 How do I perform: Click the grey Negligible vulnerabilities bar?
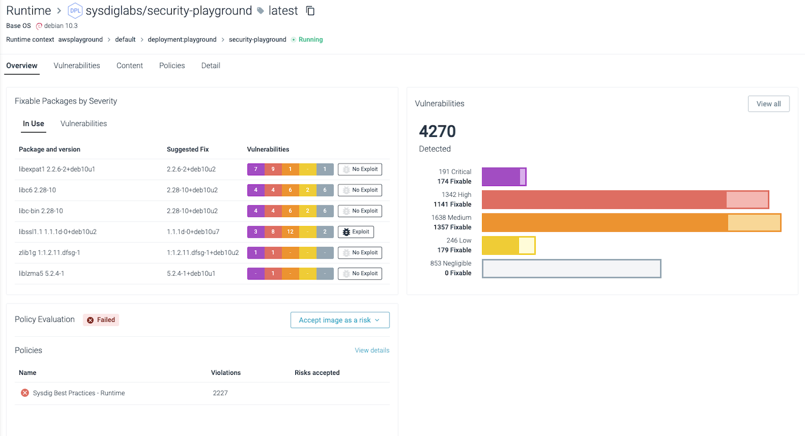point(572,269)
